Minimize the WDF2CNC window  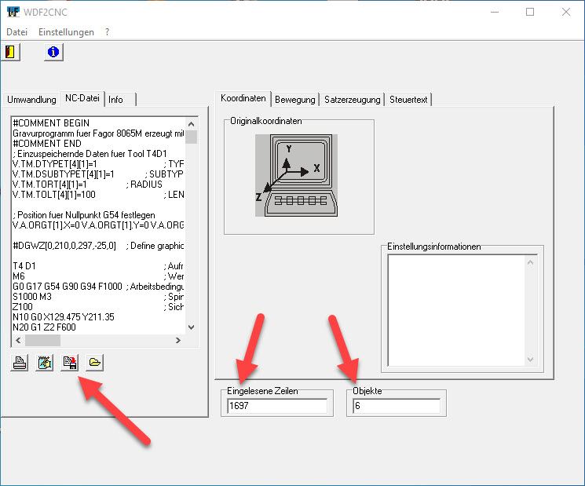click(495, 12)
